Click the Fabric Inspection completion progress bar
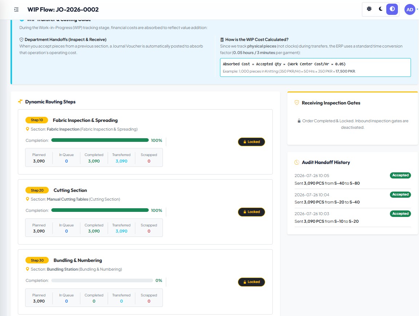 (x=100, y=140)
